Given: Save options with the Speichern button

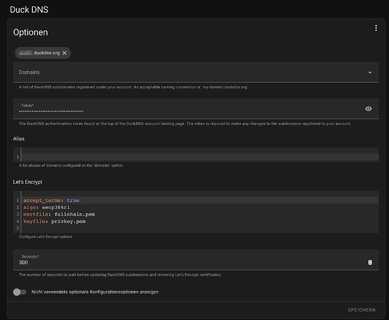Looking at the screenshot, I should point(361,310).
